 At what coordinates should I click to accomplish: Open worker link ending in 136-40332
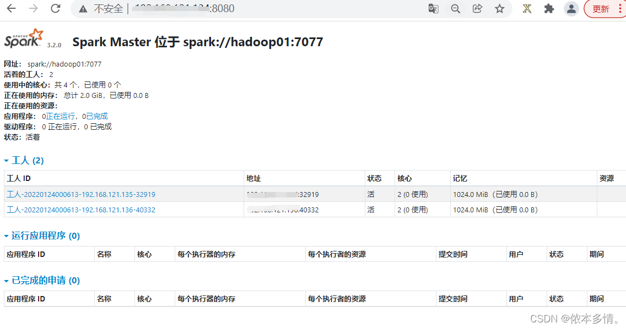coord(81,210)
